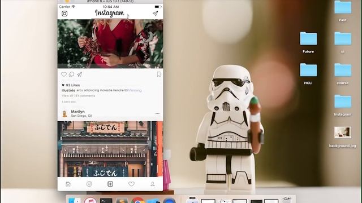This screenshot has width=362, height=203.
Task: Click the 10:54 AM status bar time
Action: [x=111, y=7]
